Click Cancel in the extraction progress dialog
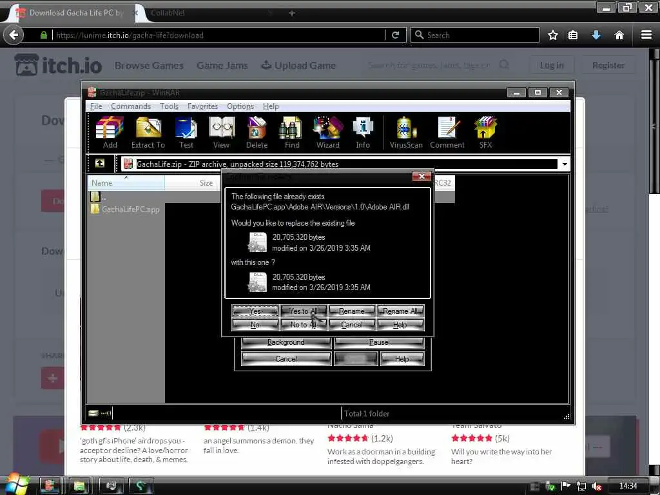The image size is (660, 495). [286, 358]
